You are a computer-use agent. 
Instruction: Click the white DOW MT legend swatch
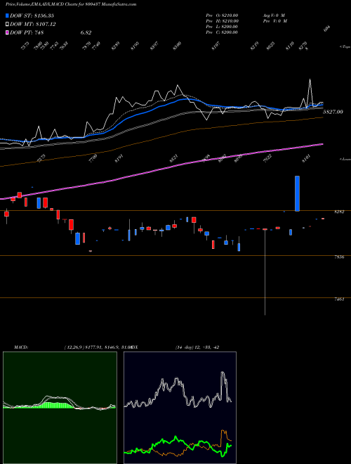7,25
